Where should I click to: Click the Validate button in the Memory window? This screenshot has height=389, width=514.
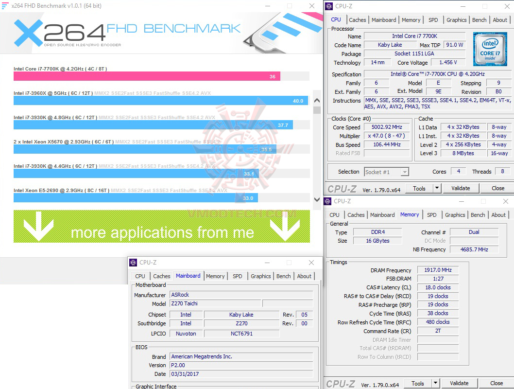459,383
